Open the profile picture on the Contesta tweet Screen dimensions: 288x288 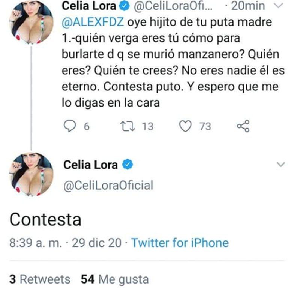[x=32, y=174]
